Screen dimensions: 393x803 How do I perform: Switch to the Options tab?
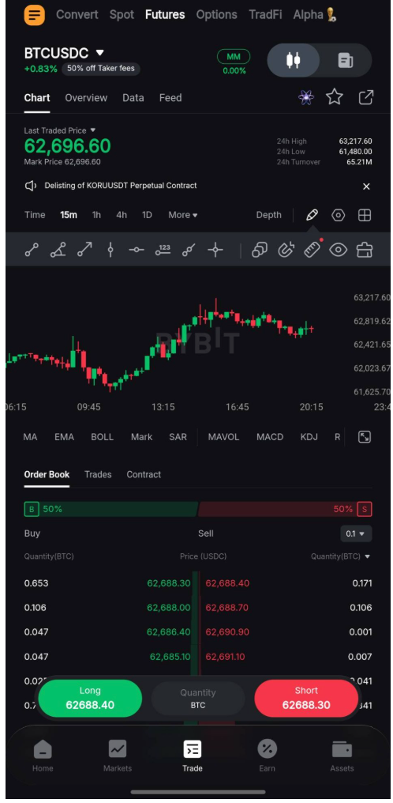(217, 15)
